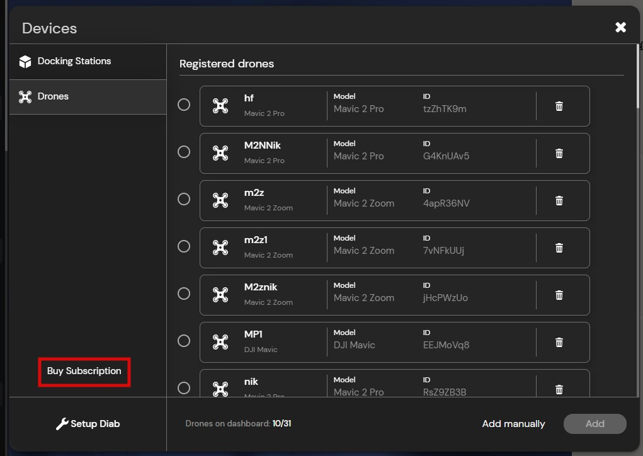
Task: Click the drone icon of MP1 entry
Action: click(220, 342)
